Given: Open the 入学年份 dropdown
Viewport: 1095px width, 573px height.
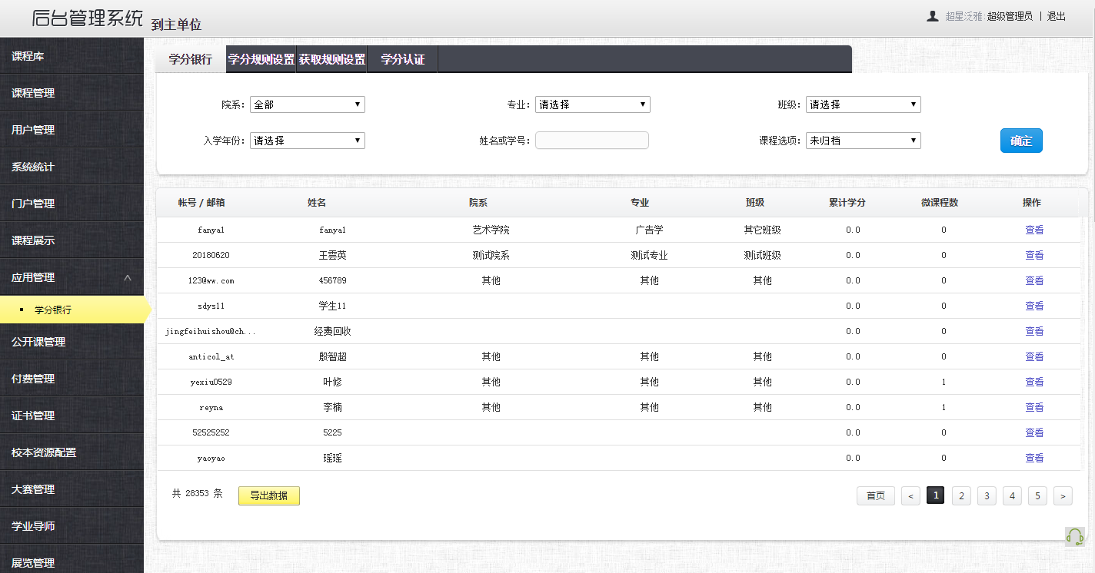Looking at the screenshot, I should [308, 141].
